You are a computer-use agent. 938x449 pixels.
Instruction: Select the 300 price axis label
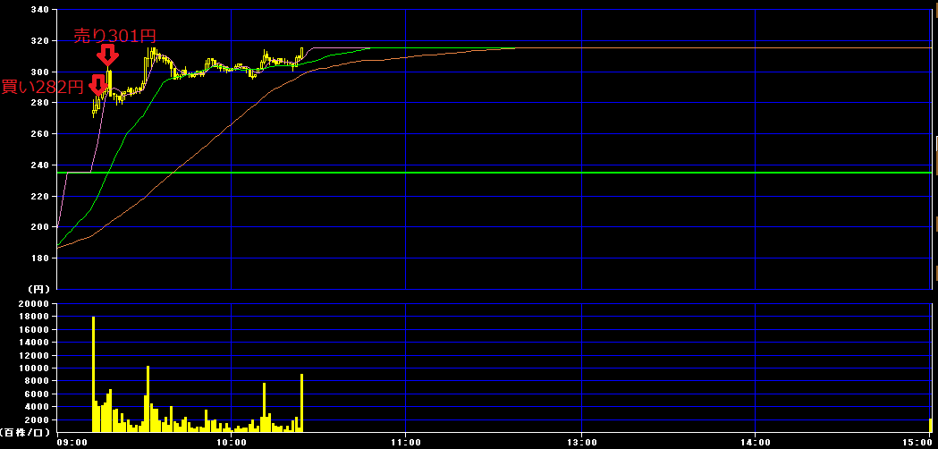(x=38, y=72)
